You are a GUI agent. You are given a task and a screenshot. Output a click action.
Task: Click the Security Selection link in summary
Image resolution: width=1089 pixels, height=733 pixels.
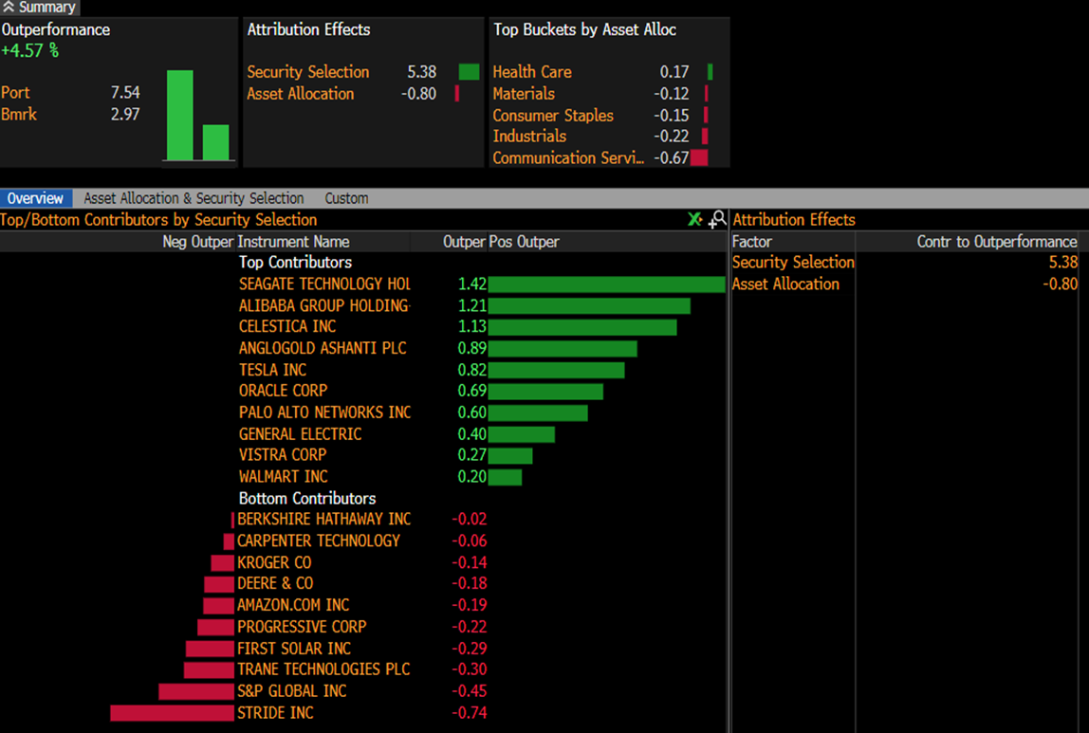307,72
